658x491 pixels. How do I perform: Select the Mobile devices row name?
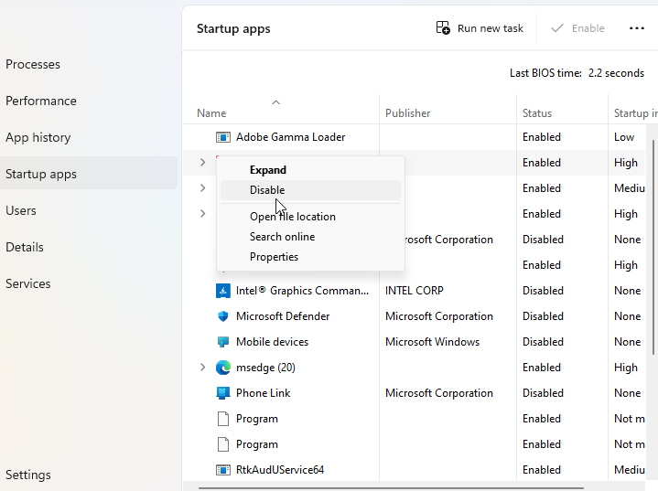(x=272, y=342)
